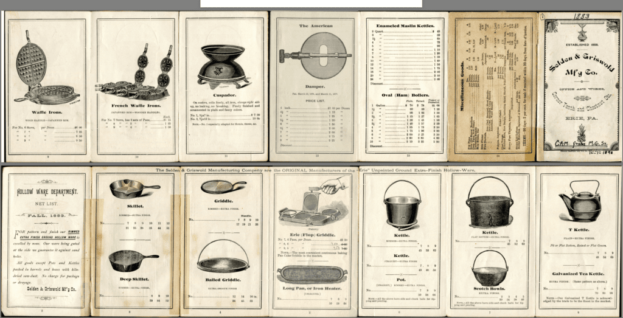
Task: Select the 'Waffle Irons.' heading
Action: tap(46, 112)
